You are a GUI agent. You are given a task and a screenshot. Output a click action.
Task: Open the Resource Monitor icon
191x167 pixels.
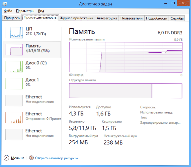(x=31, y=158)
